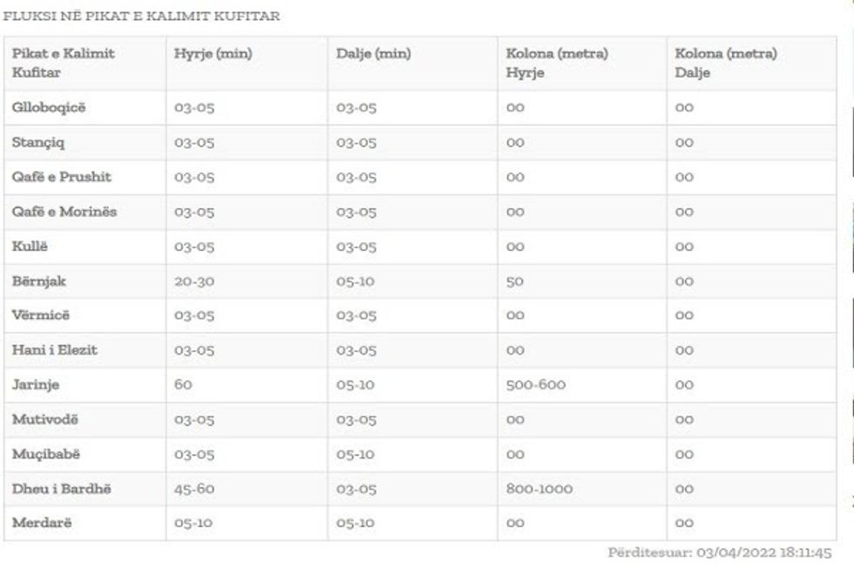Select the Mutivodë row label

coord(44,419)
